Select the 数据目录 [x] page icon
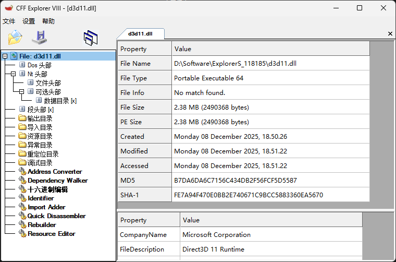This screenshot has height=262, width=396. [39, 100]
